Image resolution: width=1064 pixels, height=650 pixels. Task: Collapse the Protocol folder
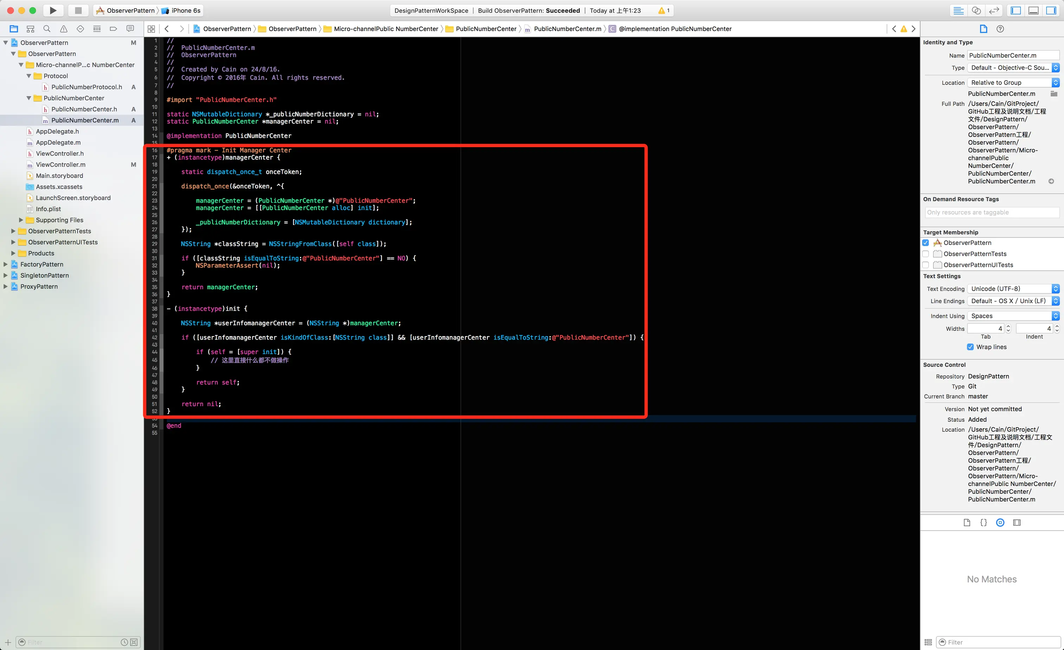click(29, 76)
